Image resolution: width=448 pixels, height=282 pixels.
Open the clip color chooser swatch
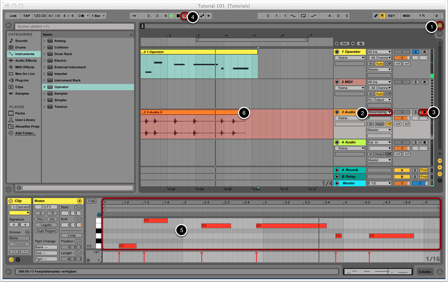tap(19, 213)
